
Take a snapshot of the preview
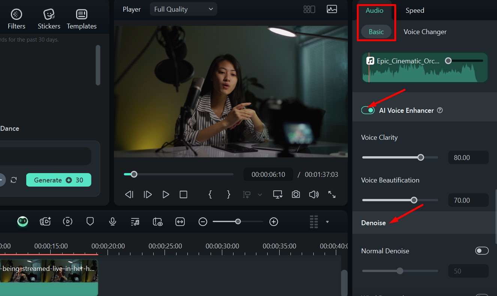pyautogui.click(x=296, y=194)
